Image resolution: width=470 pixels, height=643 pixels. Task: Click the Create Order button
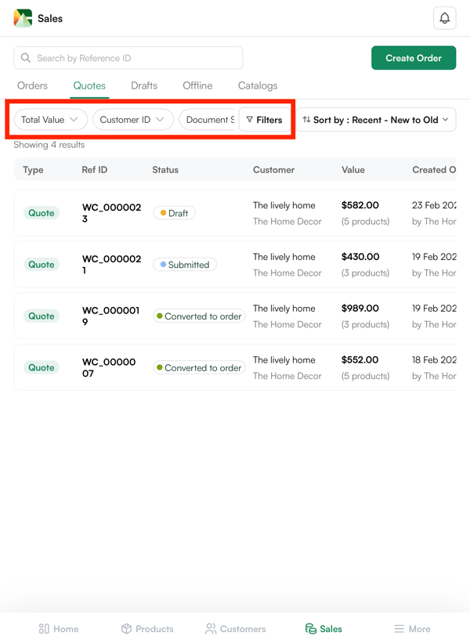(414, 58)
